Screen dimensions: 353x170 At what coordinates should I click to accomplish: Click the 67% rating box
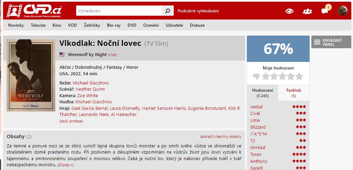coord(278,49)
